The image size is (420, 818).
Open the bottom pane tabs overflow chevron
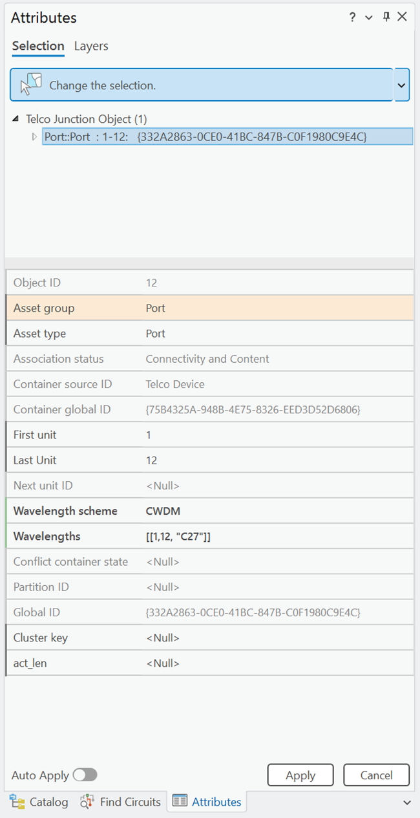click(407, 802)
